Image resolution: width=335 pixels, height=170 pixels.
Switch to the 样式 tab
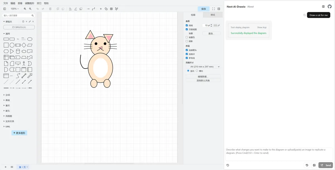tap(213, 15)
